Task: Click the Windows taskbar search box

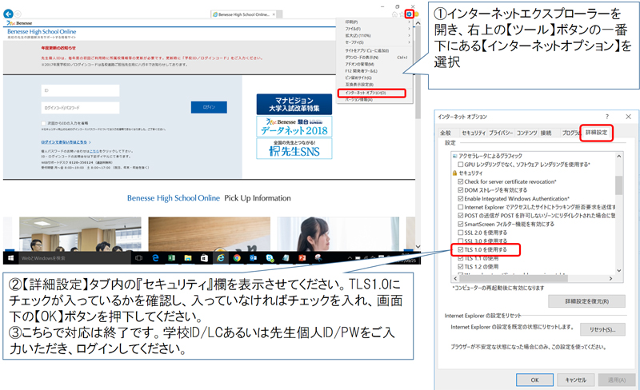Action: click(74, 258)
